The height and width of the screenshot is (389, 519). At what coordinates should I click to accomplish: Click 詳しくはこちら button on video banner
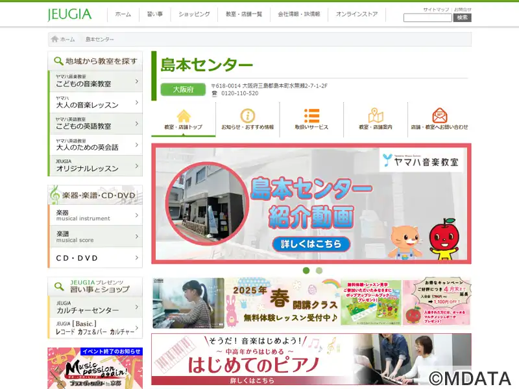pos(311,244)
